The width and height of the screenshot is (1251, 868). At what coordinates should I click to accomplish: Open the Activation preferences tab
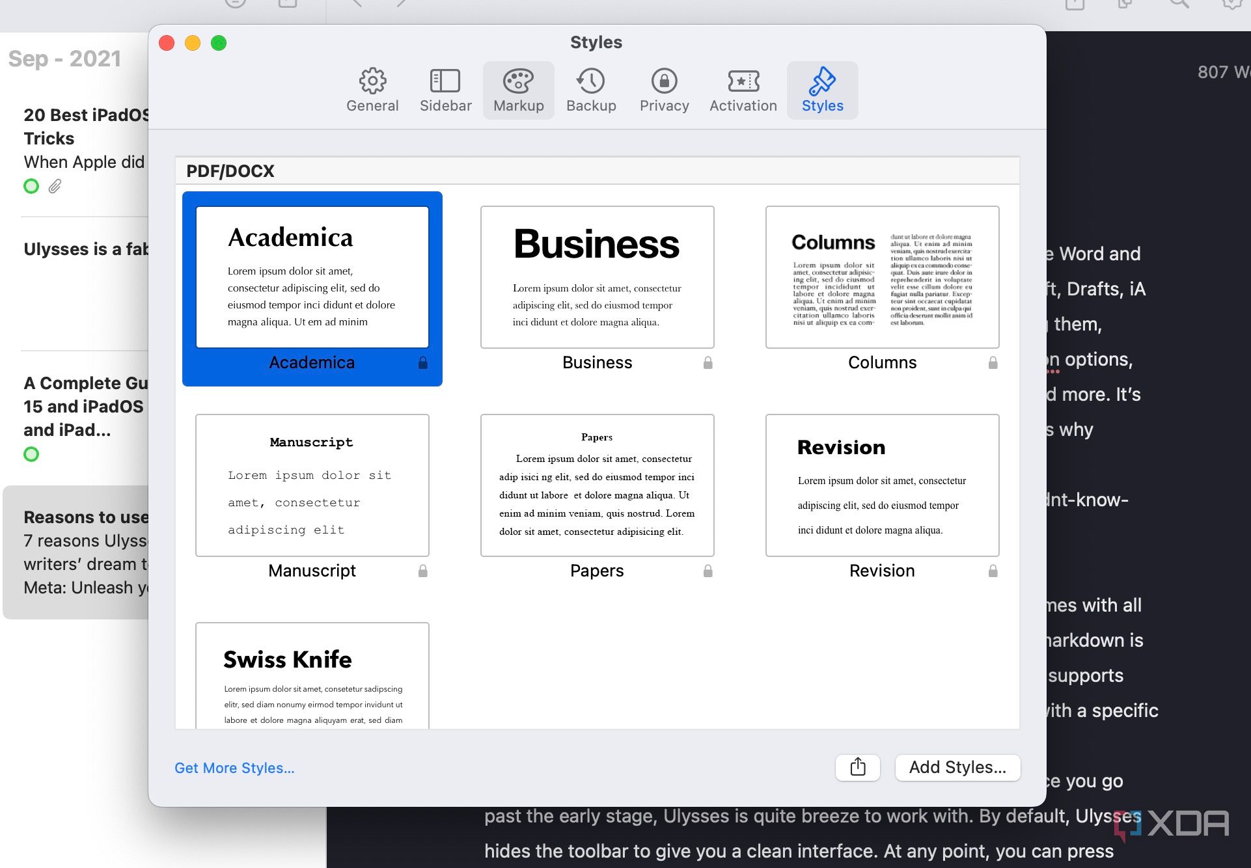click(x=743, y=90)
